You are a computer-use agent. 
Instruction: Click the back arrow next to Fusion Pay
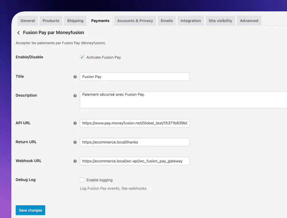[x=18, y=32]
